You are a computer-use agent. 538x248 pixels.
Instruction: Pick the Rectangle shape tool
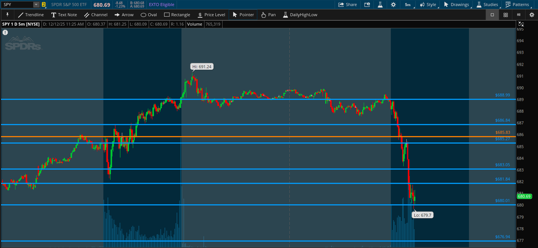177,15
